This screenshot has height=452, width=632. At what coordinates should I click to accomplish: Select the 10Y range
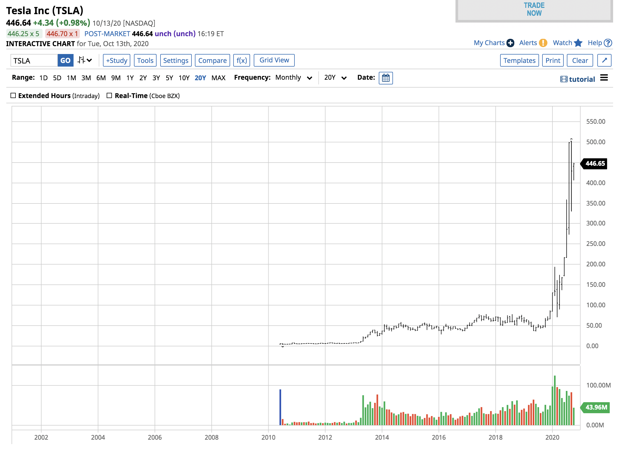pyautogui.click(x=184, y=78)
